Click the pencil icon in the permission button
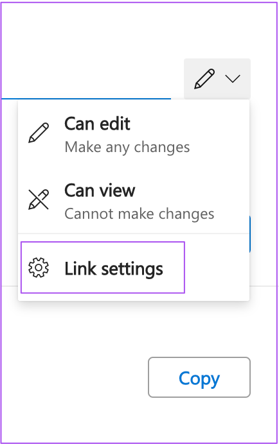This screenshot has width=279, height=444. point(204,79)
